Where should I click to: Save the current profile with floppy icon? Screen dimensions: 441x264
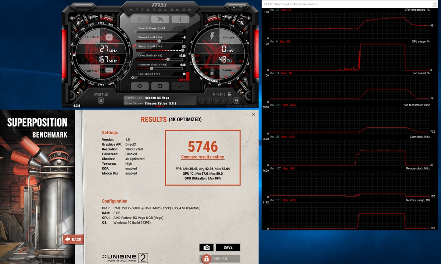[236, 100]
